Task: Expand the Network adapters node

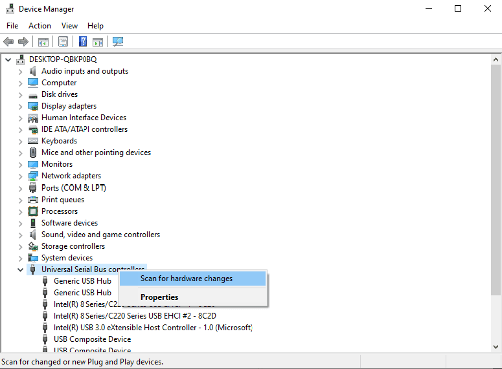Action: point(20,176)
